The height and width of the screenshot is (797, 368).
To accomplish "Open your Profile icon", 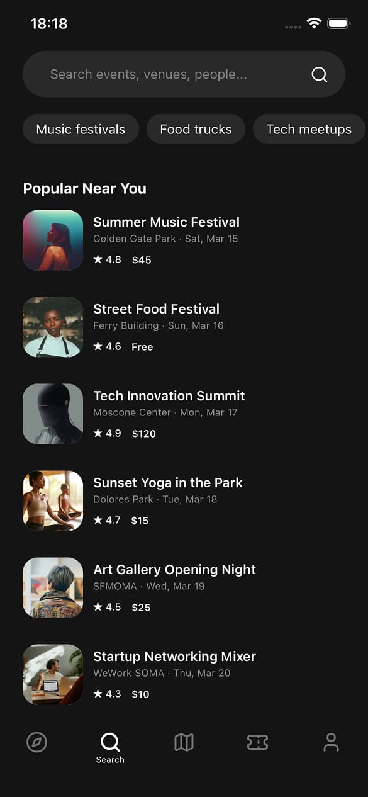I will click(x=331, y=742).
